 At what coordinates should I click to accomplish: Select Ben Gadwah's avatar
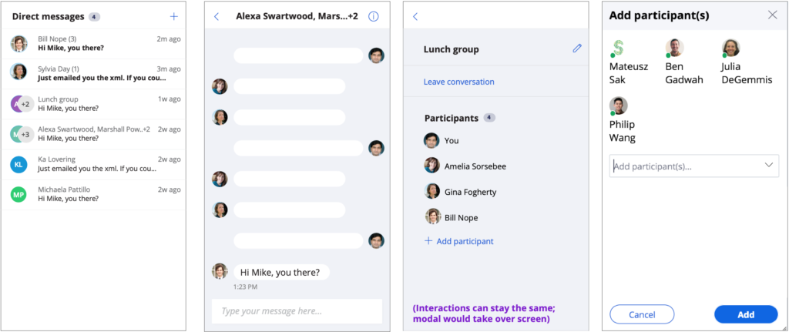pos(675,49)
